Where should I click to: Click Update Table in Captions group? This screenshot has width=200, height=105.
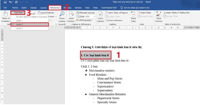tap(113, 16)
